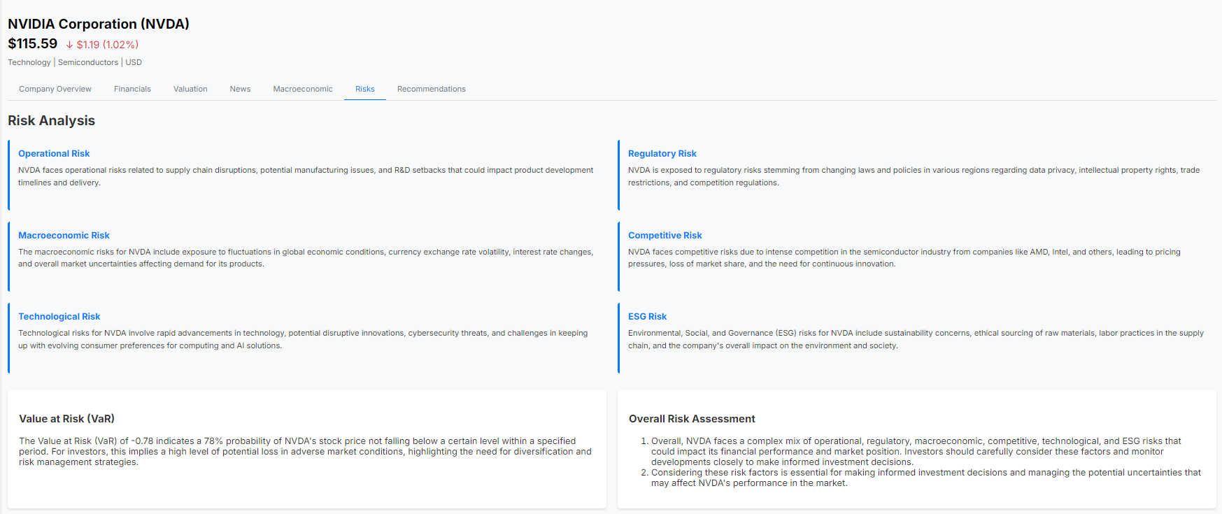Screen dimensions: 1222x514
Task: Click the Regulatory Risk description text
Action: [914, 176]
